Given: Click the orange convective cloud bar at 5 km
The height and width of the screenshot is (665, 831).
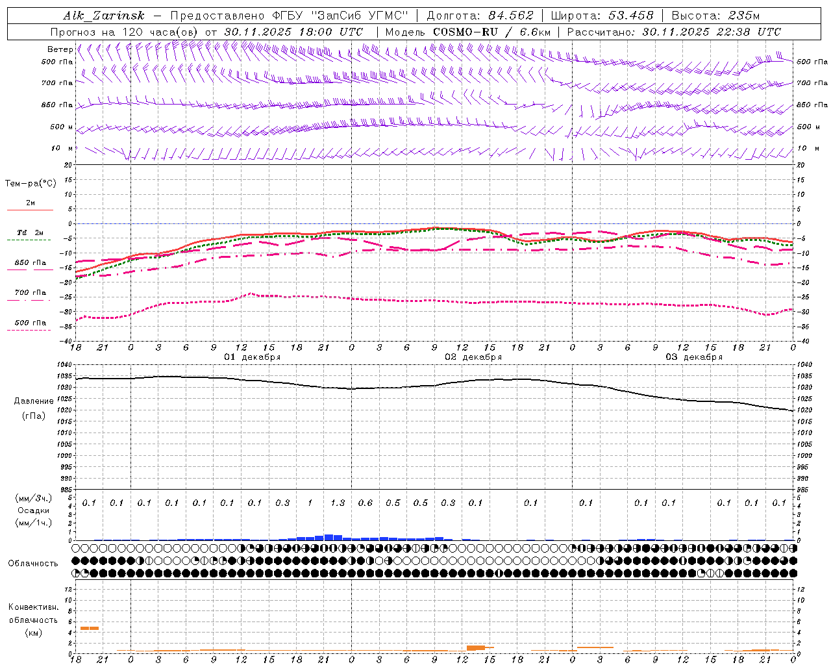Looking at the screenshot, I should [x=90, y=628].
